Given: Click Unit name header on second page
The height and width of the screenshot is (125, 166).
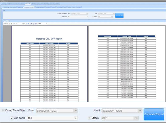Looking at the screenshot, I should click(x=108, y=36).
